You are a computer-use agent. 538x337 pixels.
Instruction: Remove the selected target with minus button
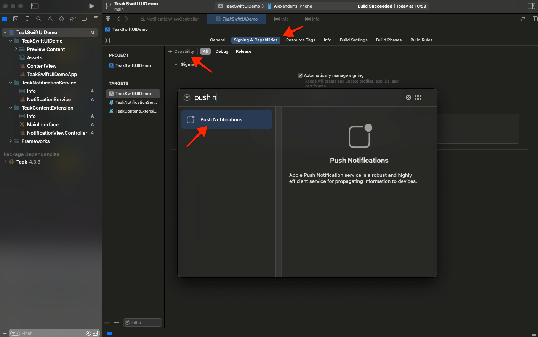pyautogui.click(x=117, y=323)
